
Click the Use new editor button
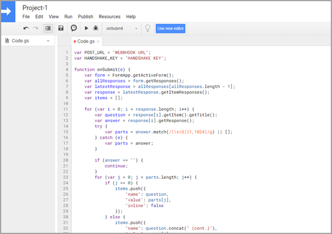170,29
